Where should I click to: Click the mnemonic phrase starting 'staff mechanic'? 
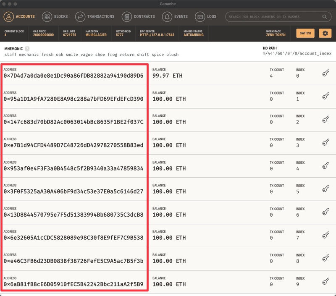(x=92, y=55)
